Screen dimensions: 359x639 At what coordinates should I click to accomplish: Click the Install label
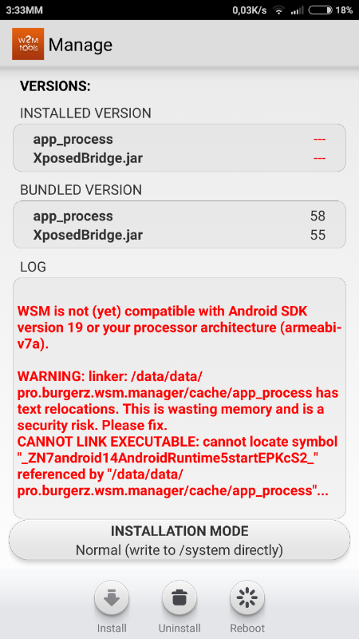coord(112,628)
